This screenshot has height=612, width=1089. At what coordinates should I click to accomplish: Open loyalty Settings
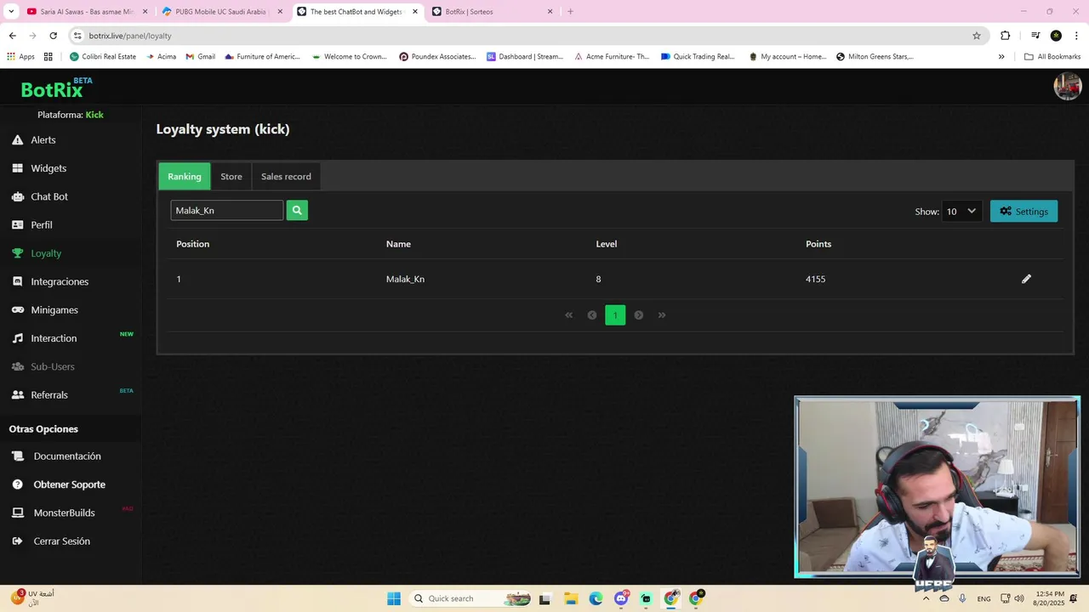click(x=1023, y=212)
